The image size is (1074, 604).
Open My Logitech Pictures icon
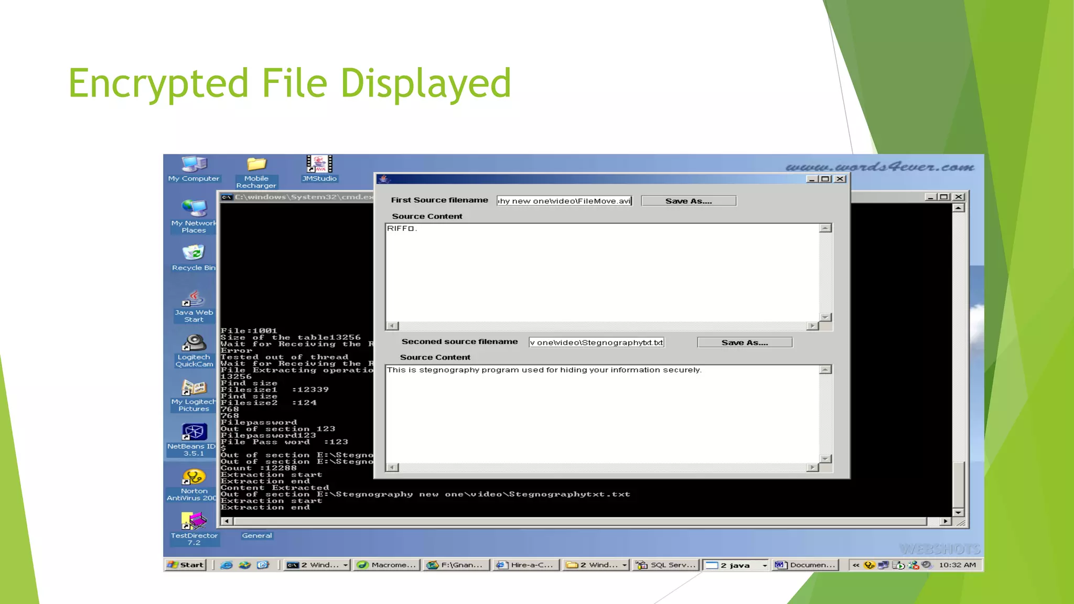point(194,395)
